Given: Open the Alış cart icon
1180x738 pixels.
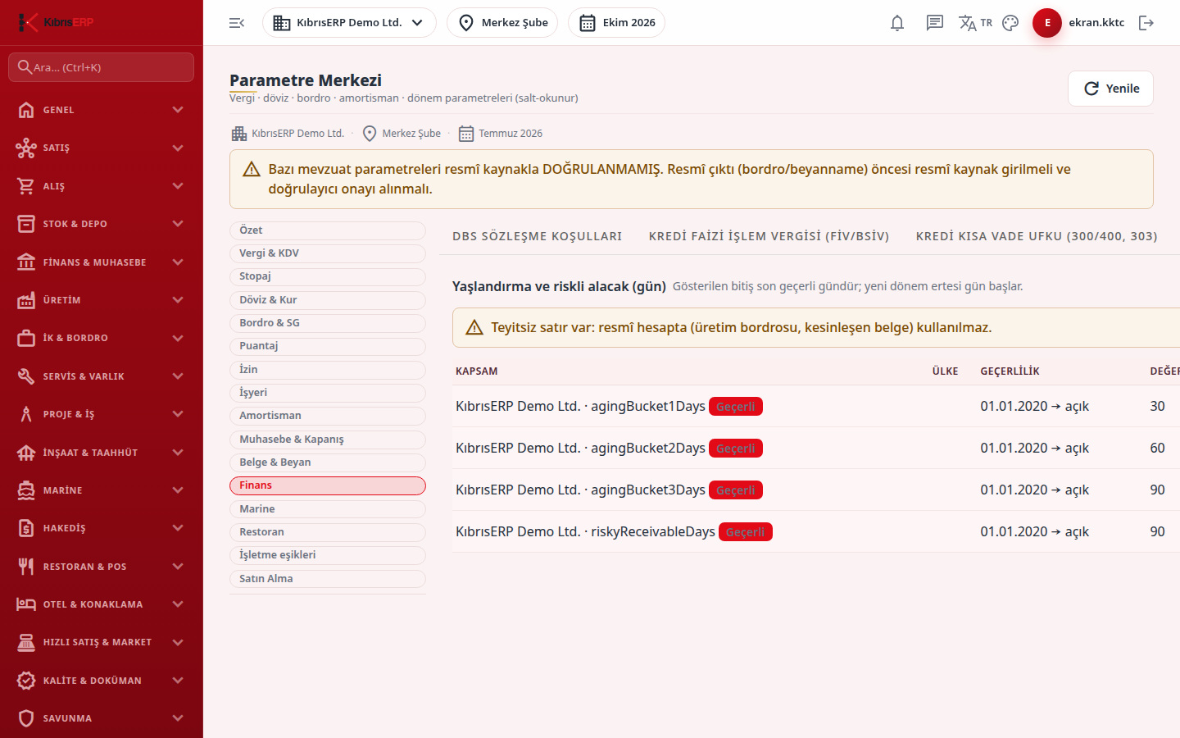Looking at the screenshot, I should [26, 186].
